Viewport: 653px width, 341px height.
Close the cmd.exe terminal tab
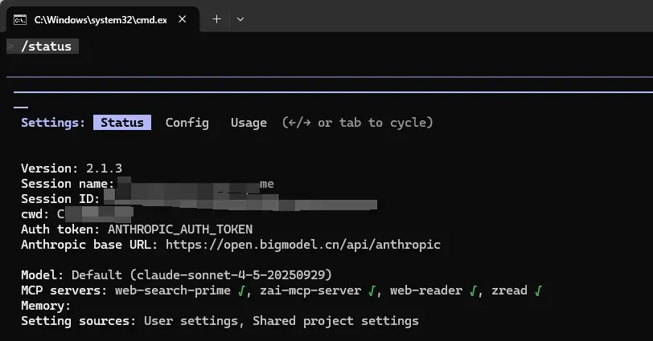182,19
